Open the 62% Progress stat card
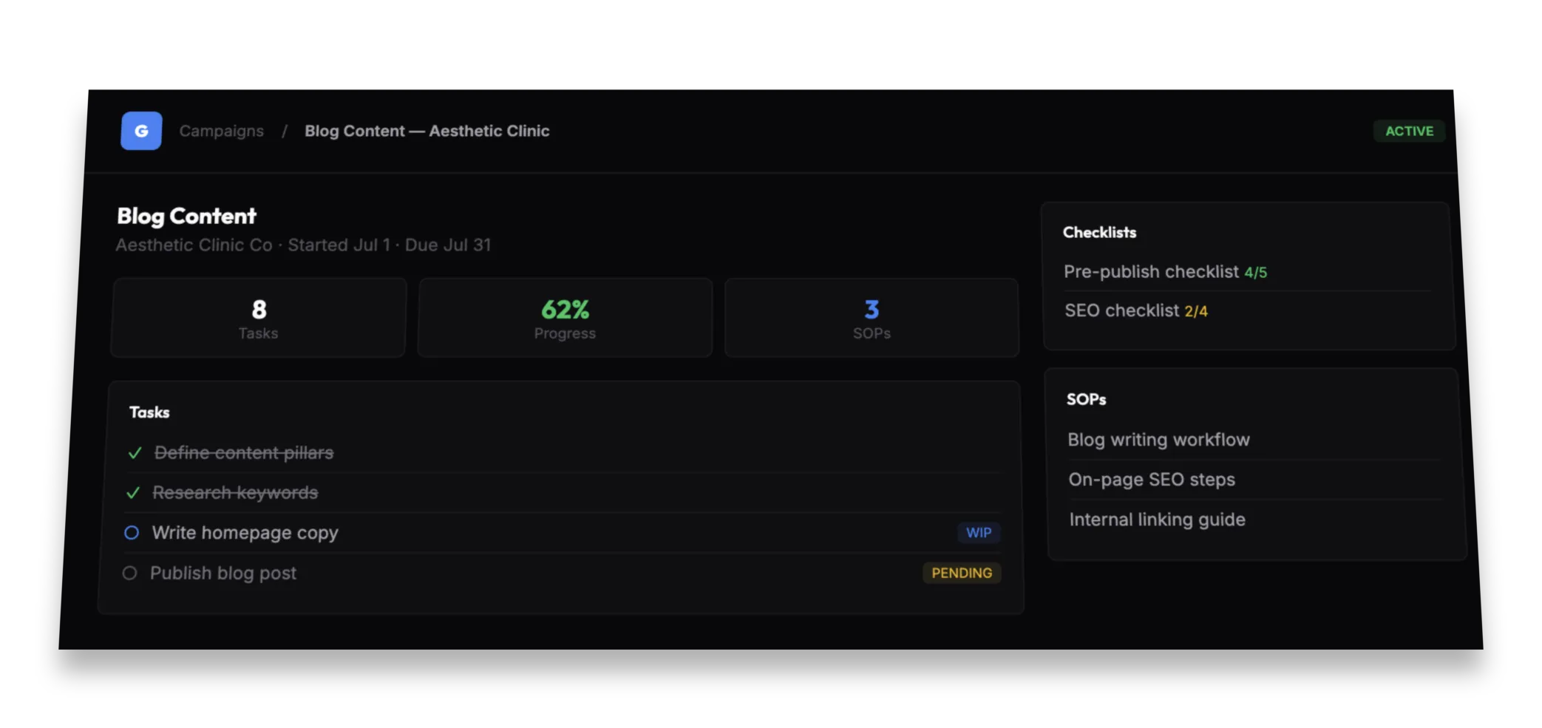 (x=565, y=318)
